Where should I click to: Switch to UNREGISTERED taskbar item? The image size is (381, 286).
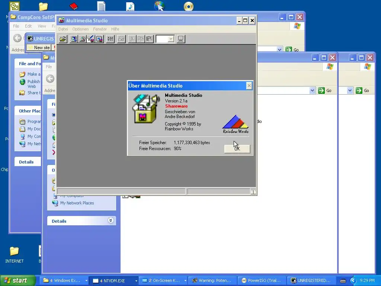pyautogui.click(x=311, y=280)
